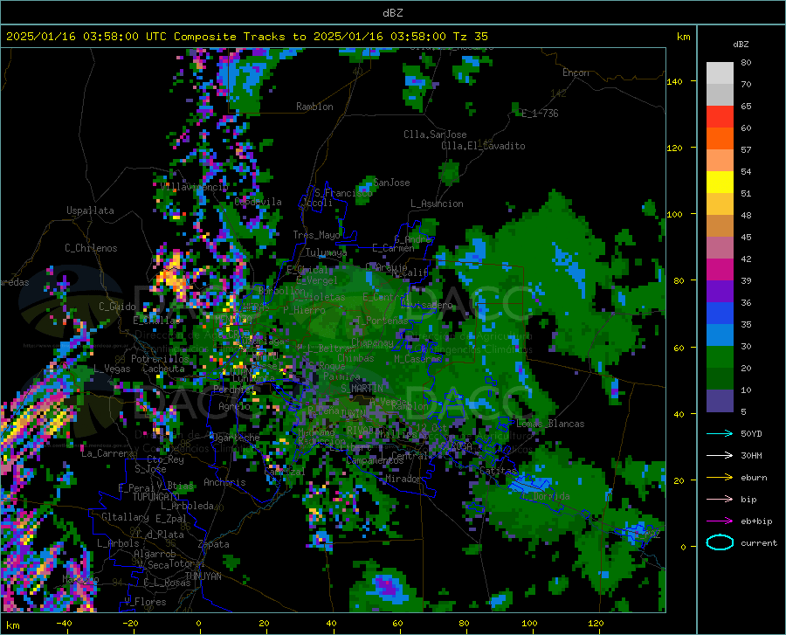Click the 'Mirador' map label

tap(403, 479)
